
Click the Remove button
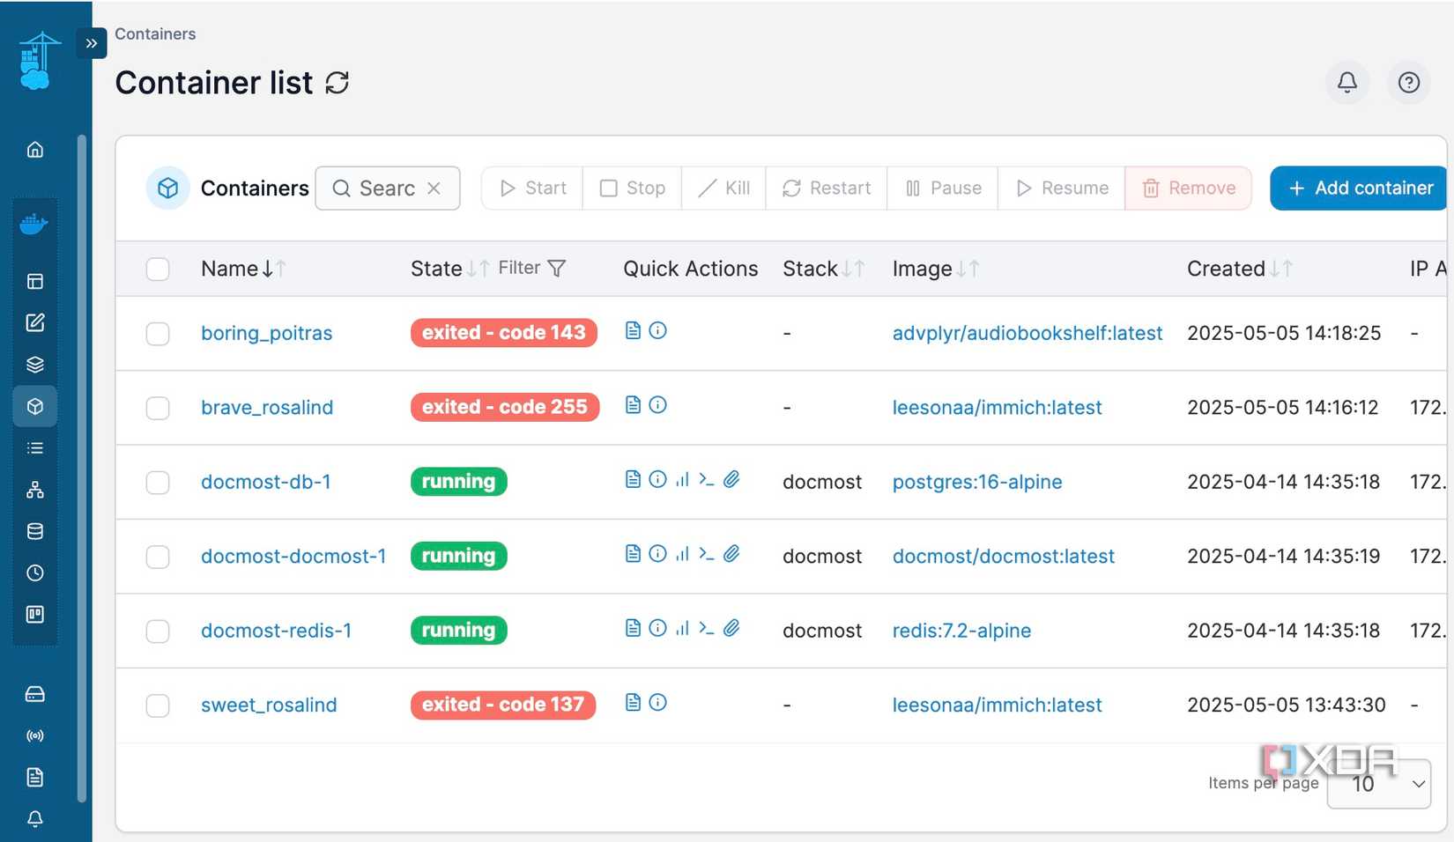pyautogui.click(x=1189, y=188)
